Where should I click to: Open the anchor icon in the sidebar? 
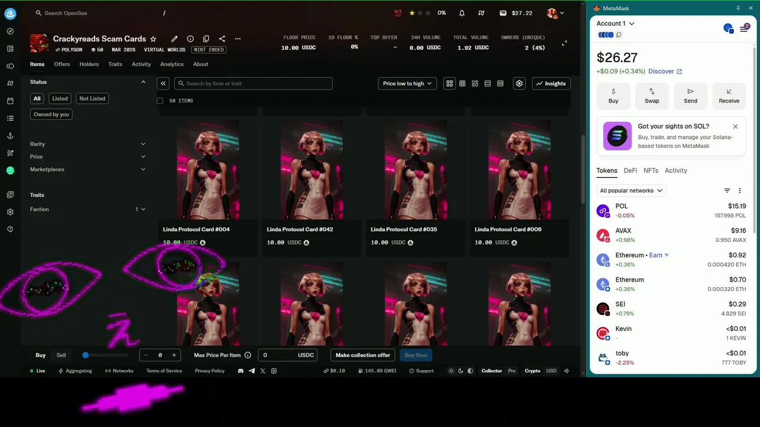coord(10,136)
